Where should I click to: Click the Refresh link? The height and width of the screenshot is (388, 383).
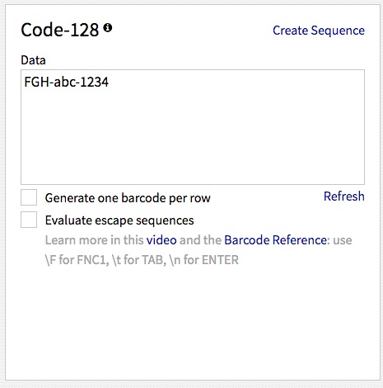tap(344, 196)
